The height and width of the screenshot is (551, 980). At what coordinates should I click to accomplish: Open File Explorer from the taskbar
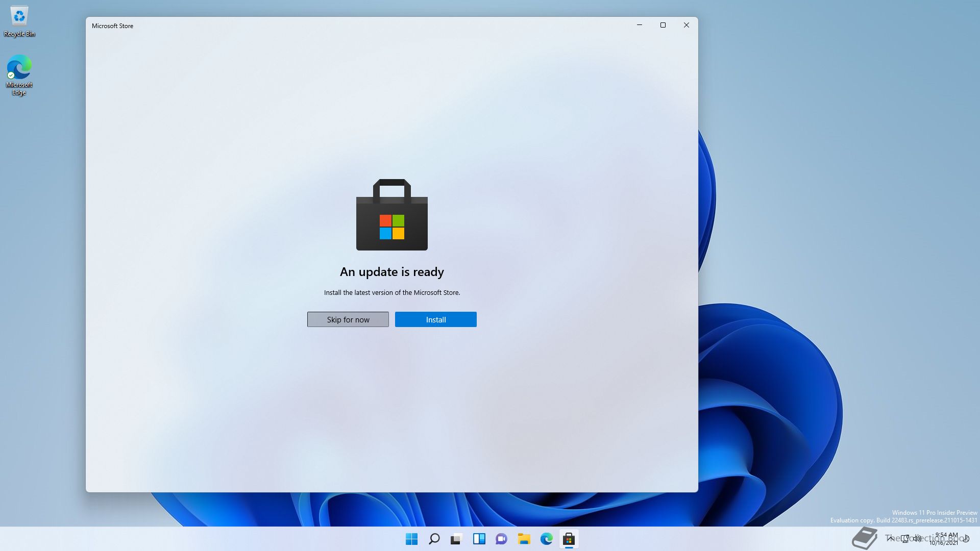pyautogui.click(x=524, y=539)
